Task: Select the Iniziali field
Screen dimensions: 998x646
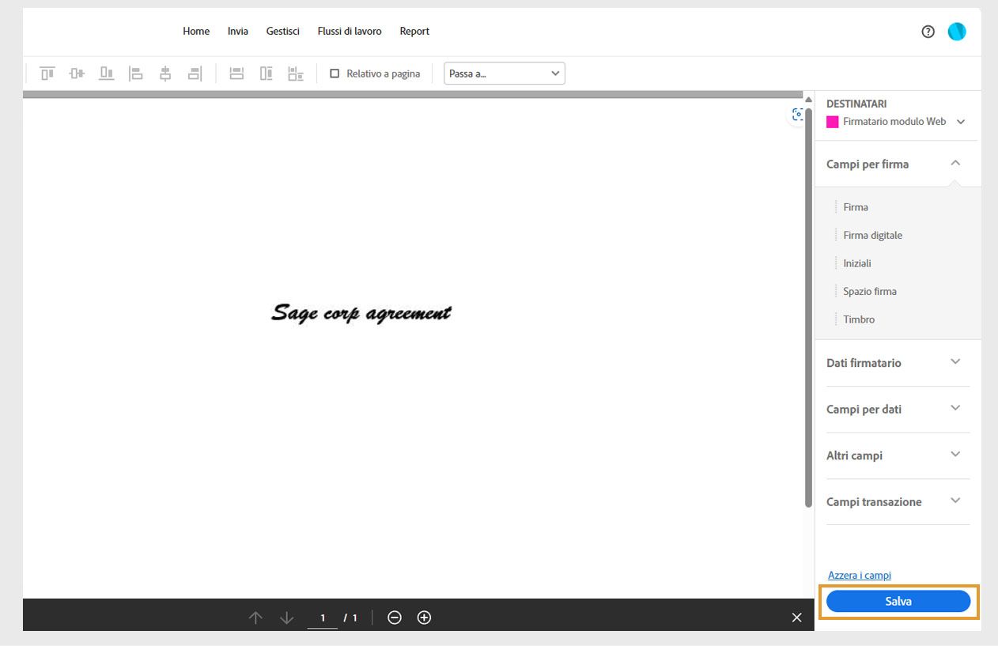Action: [x=857, y=263]
